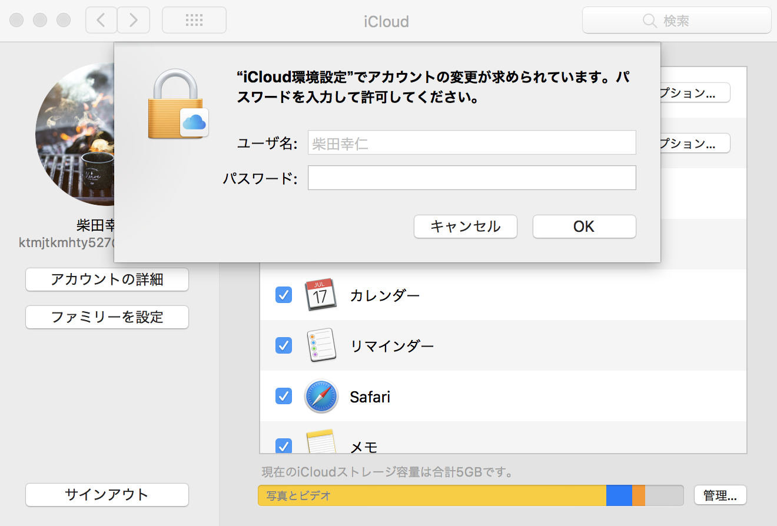The image size is (777, 526).
Task: Click the ユーザ名 field showing 柴田幸仁
Action: click(472, 142)
